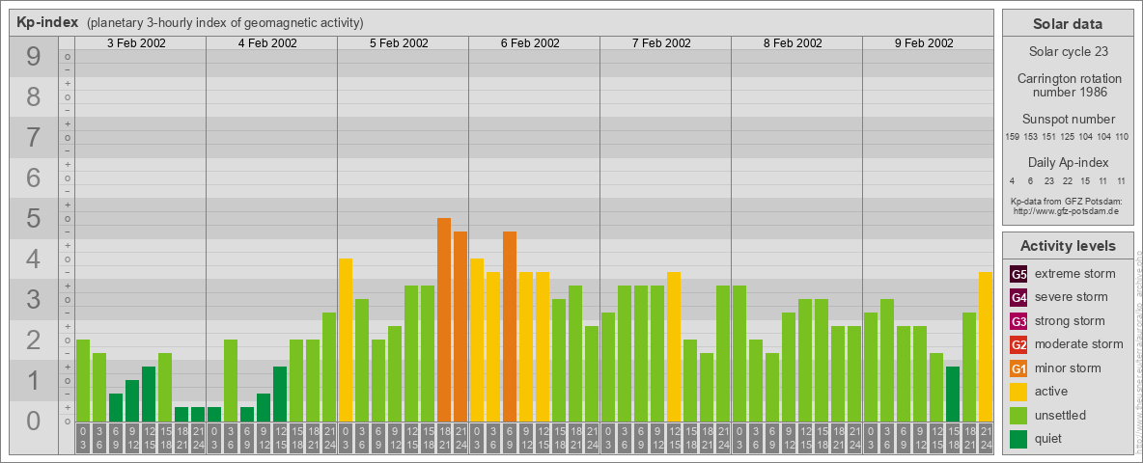The height and width of the screenshot is (463, 1143).
Task: Click Ap-index value 23
Action: [1049, 180]
